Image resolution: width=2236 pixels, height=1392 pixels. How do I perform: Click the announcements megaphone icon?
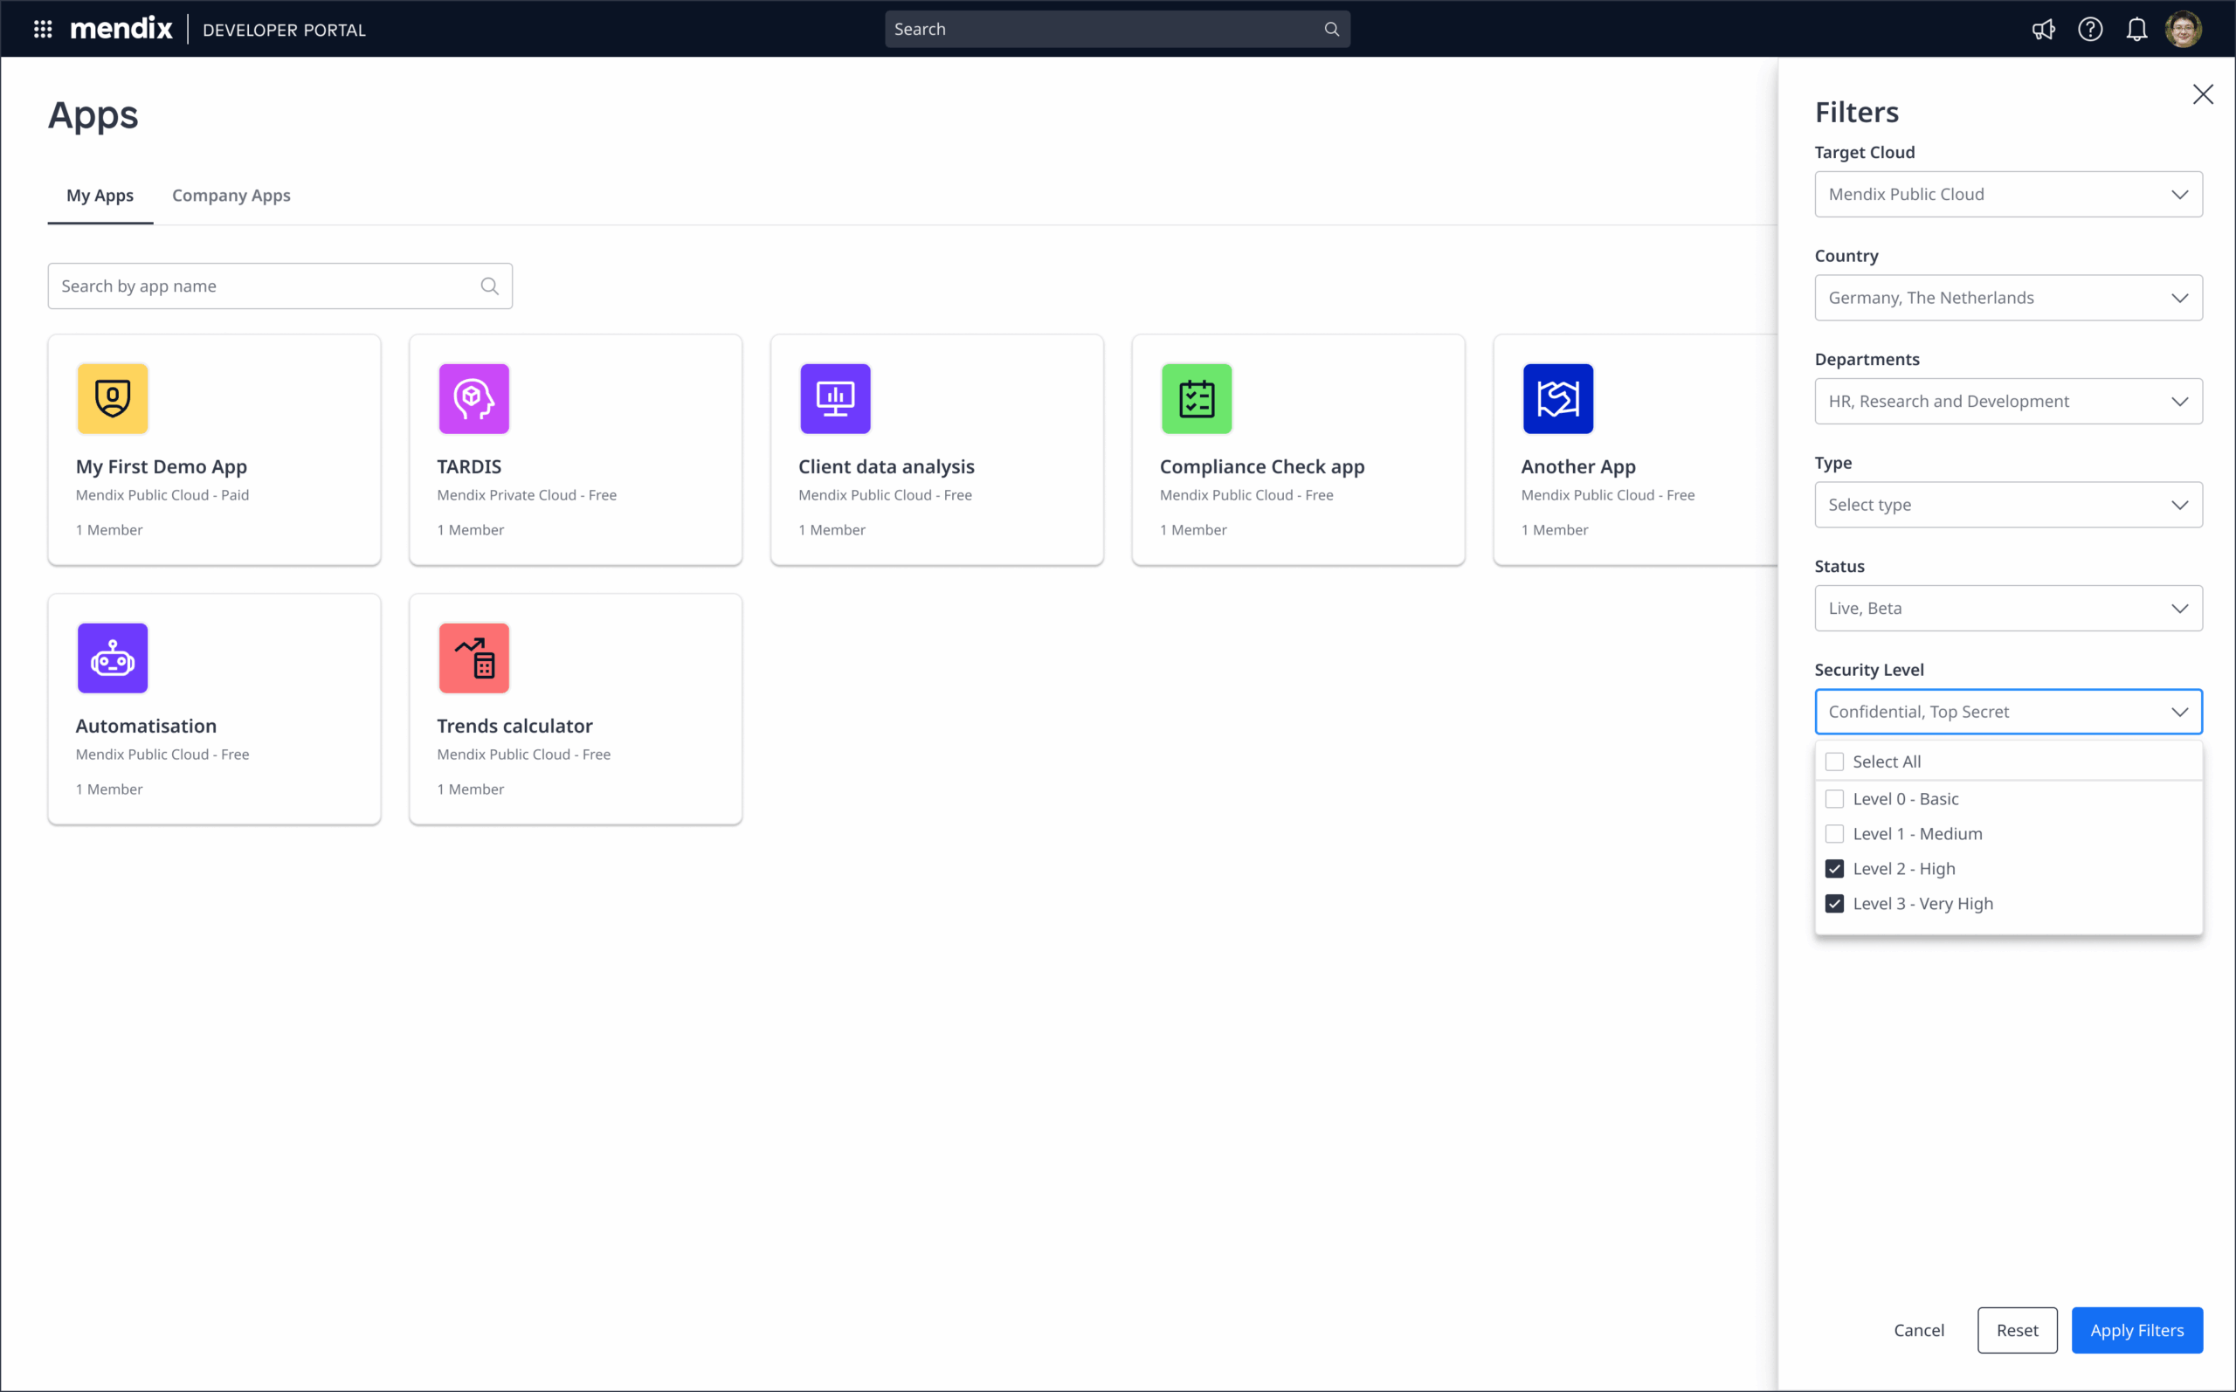(2043, 30)
